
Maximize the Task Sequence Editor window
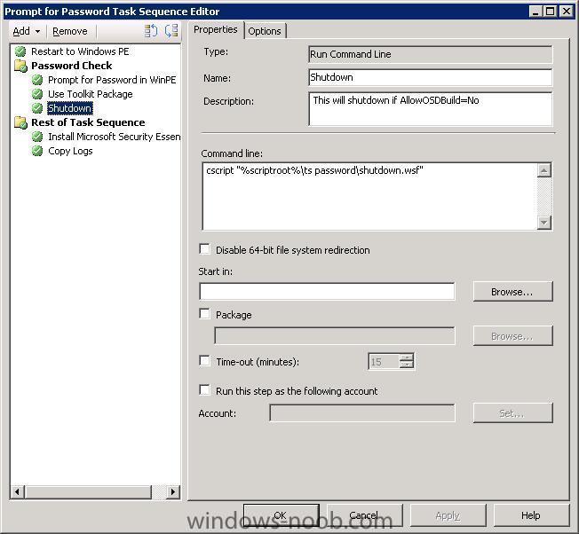click(x=550, y=12)
